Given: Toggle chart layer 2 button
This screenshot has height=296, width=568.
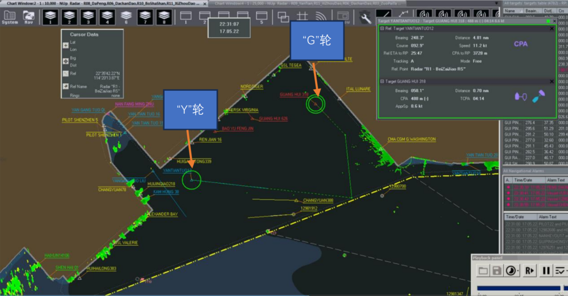Looking at the screenshot, I should tap(69, 17).
